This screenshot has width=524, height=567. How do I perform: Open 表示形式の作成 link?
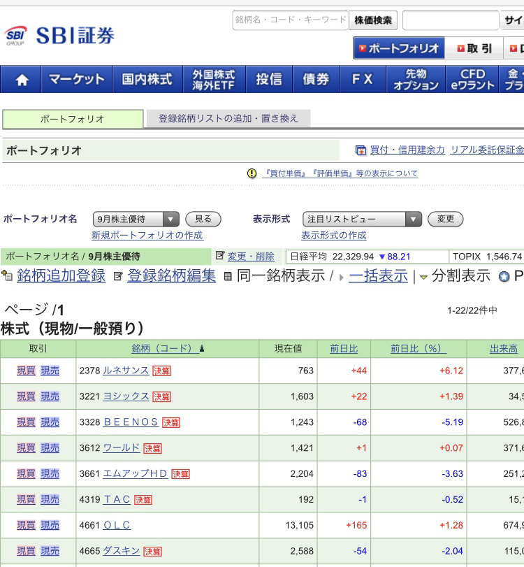point(333,236)
